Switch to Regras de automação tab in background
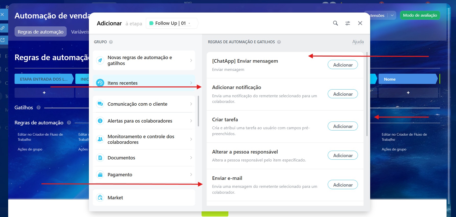 41,32
